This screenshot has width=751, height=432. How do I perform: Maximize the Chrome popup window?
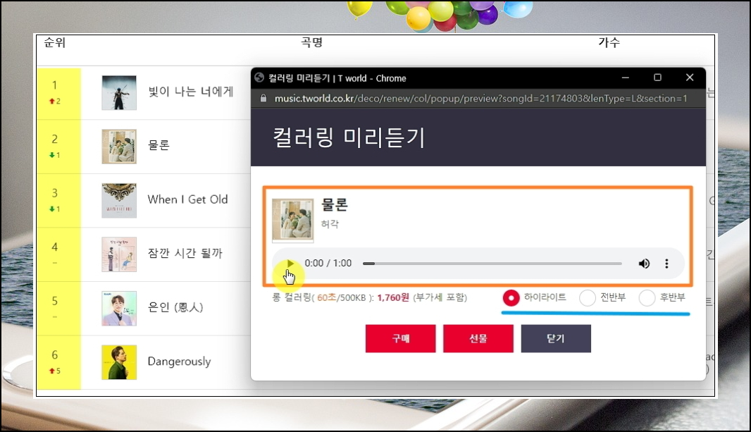coord(657,78)
